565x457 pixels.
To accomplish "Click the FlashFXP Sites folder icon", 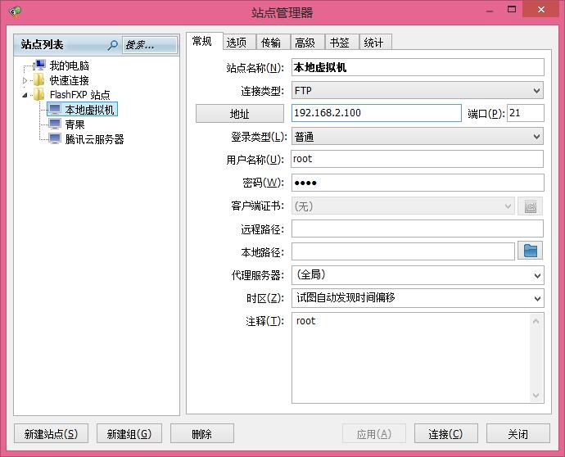I will pos(39,94).
